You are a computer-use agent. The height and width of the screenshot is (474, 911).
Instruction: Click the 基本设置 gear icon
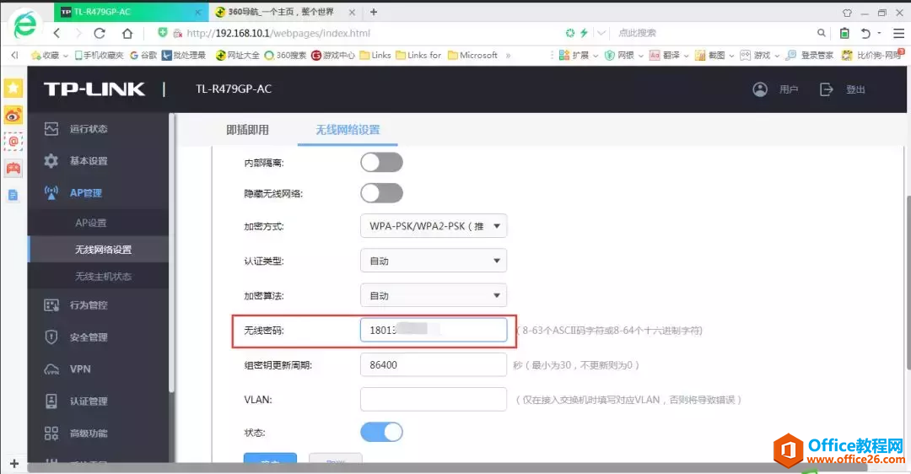coord(51,161)
